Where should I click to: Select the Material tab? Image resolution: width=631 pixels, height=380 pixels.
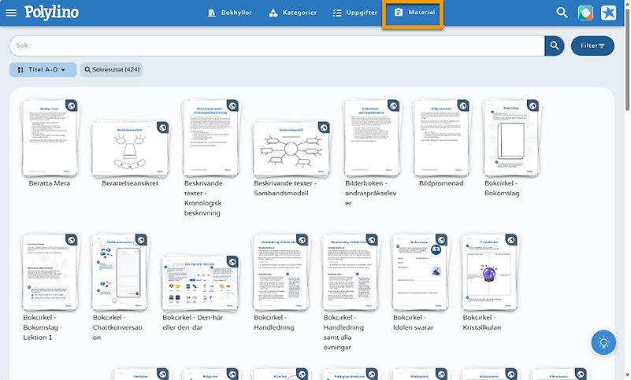click(x=414, y=13)
